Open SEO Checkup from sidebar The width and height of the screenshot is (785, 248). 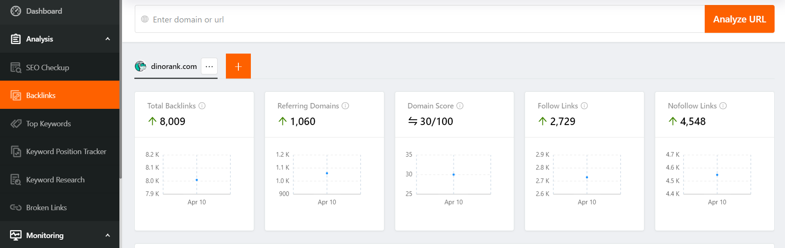click(x=47, y=67)
